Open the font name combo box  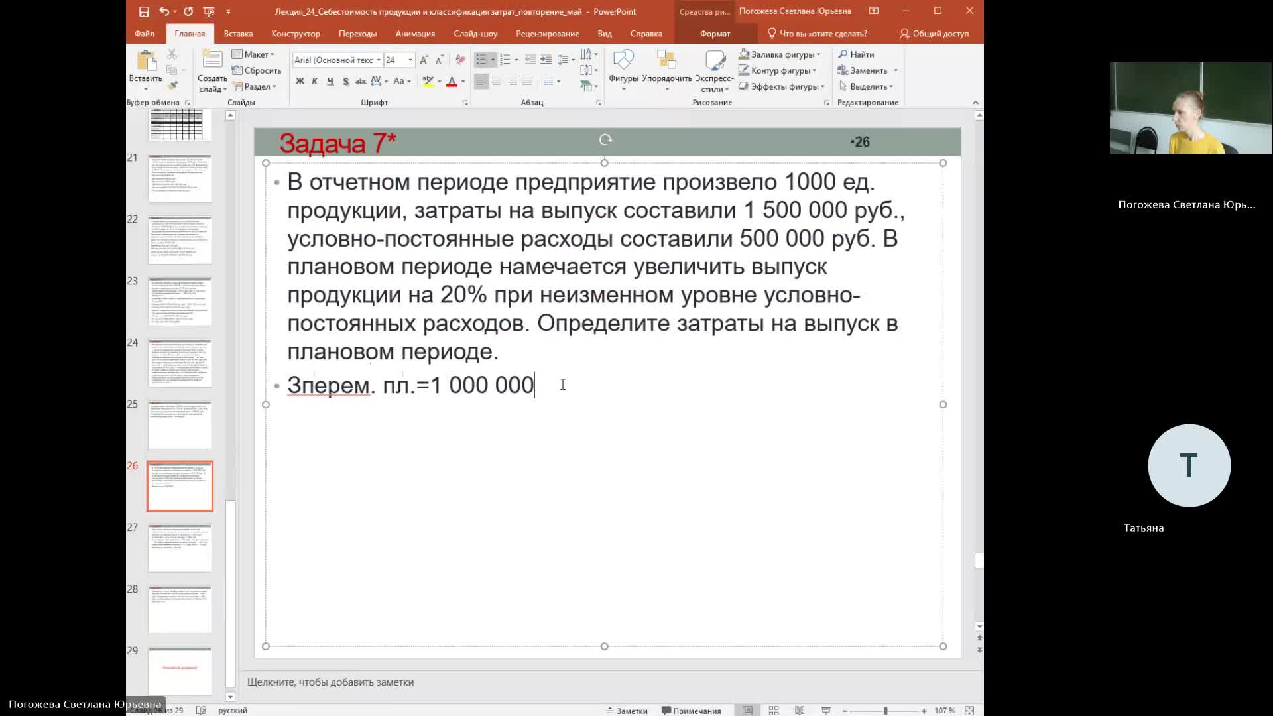337,60
